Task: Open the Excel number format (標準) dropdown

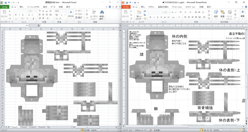Action: [x=66, y=11]
